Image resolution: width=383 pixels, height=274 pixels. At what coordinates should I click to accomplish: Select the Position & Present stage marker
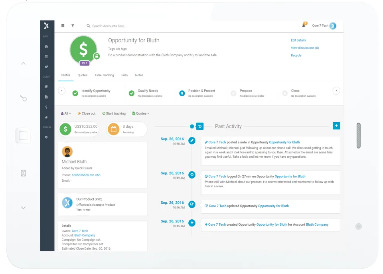click(182, 93)
